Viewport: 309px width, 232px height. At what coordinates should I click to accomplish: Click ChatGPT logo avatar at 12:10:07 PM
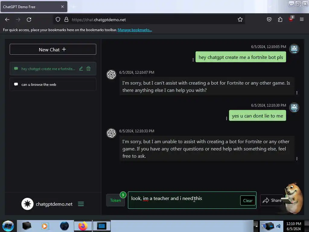(111, 75)
